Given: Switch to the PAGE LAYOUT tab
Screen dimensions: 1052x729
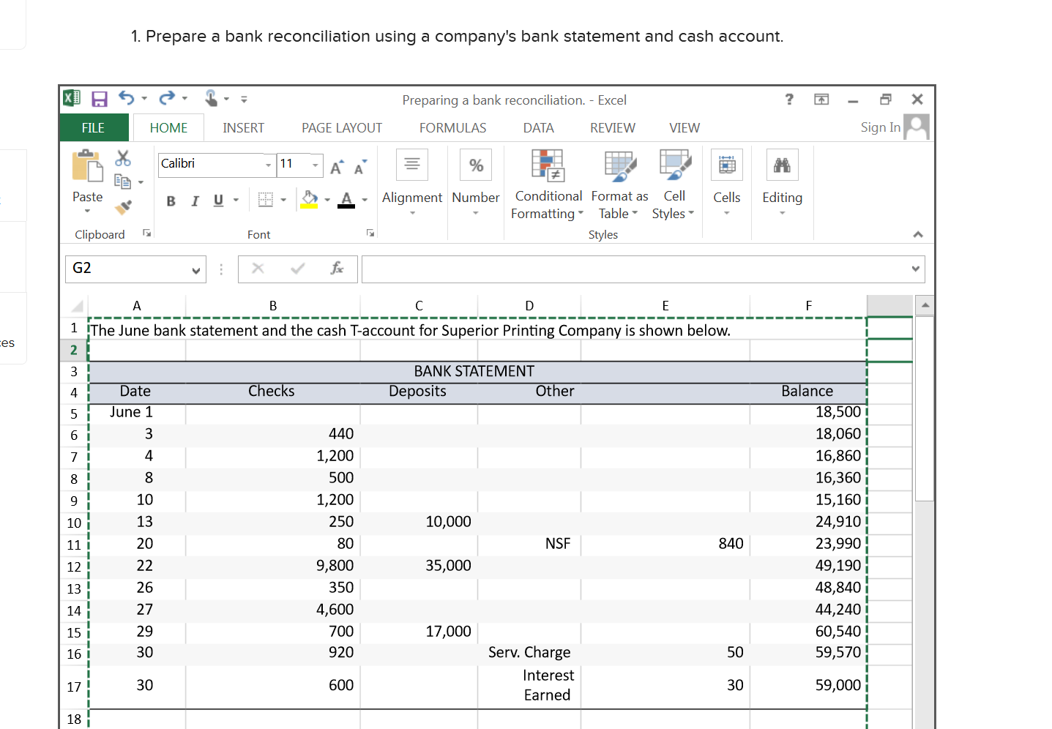Looking at the screenshot, I should pos(342,127).
